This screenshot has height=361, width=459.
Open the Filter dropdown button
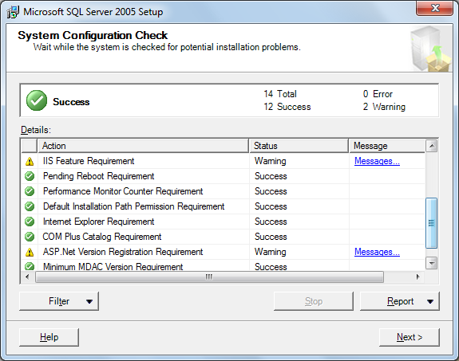59,301
